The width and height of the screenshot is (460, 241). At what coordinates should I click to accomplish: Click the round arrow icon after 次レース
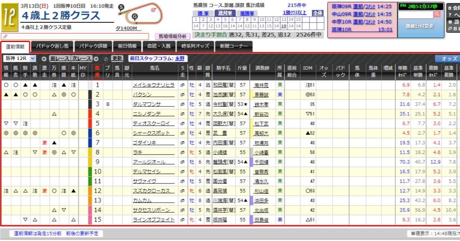[x=96, y=59]
